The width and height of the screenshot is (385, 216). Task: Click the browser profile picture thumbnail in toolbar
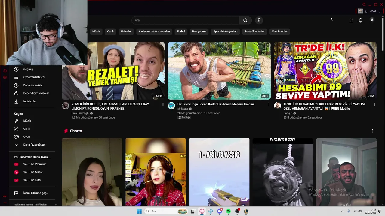(360, 11)
